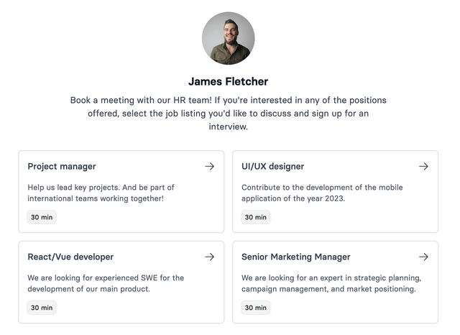Click the 30 min badge under Senior Marketing Manager
The image size is (460, 335).
point(255,308)
